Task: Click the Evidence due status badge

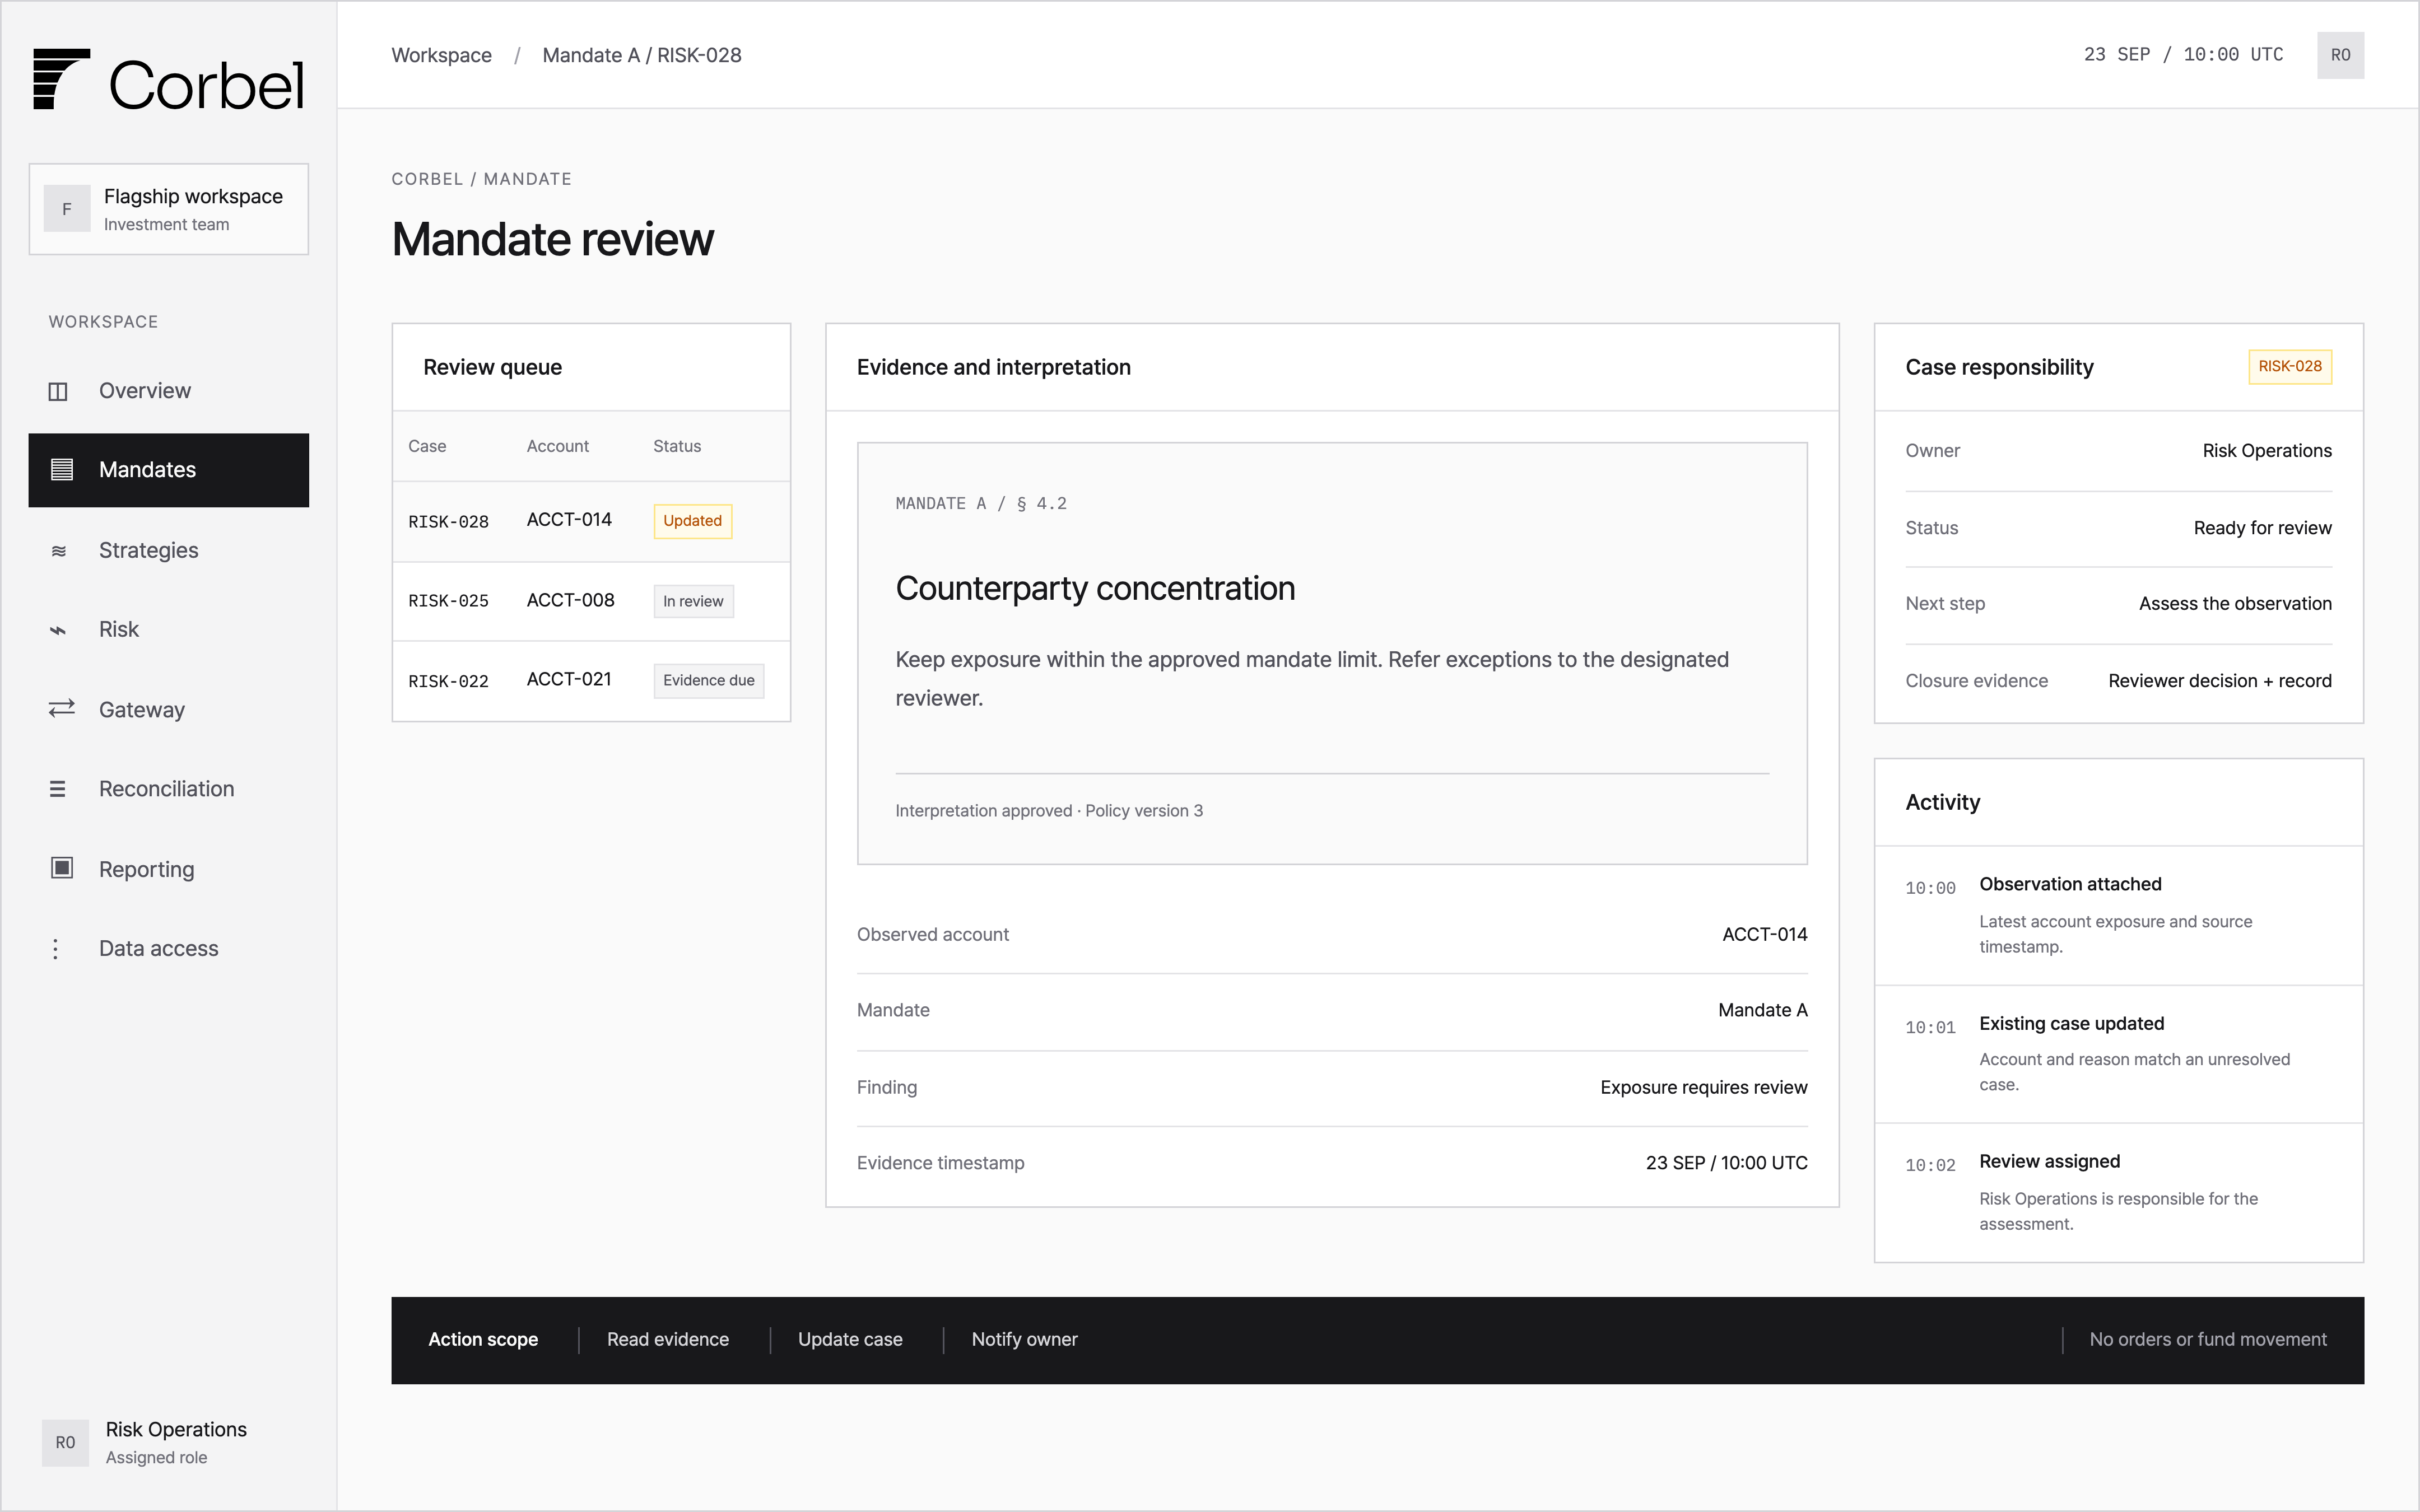Action: (x=708, y=680)
